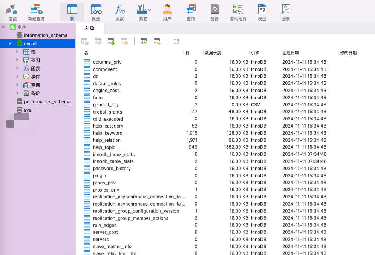Expand the 函数 node under mysql
Viewport: 375px width, 255px height.
[x=17, y=68]
